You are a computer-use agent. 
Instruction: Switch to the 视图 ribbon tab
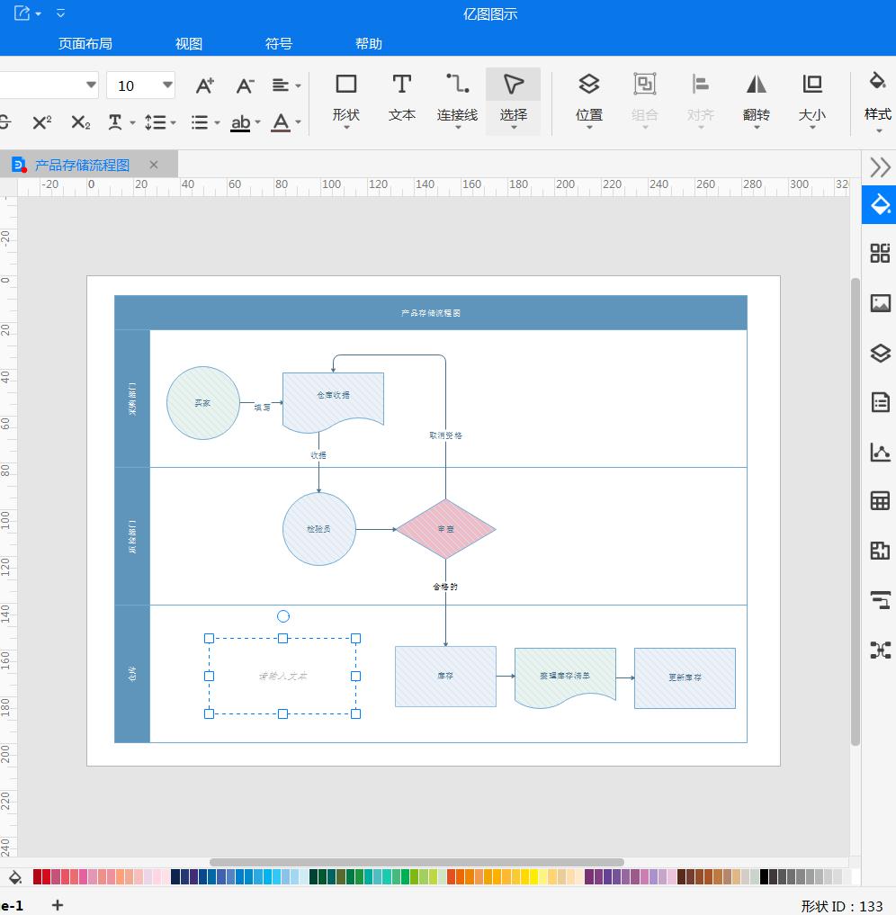pos(189,43)
